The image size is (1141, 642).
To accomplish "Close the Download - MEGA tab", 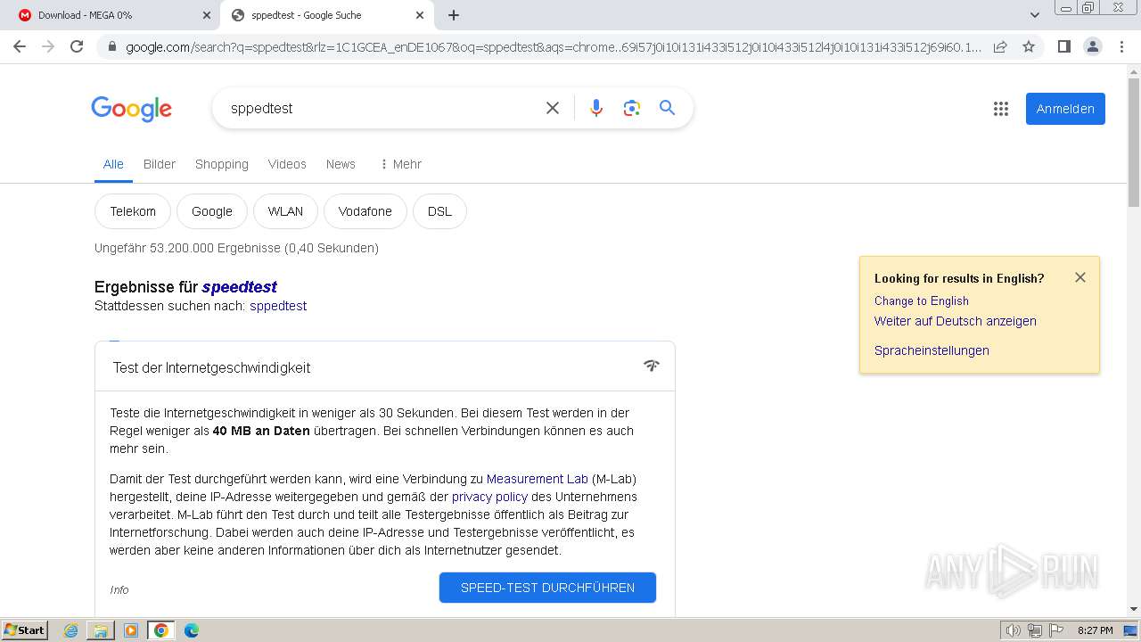I will (206, 15).
